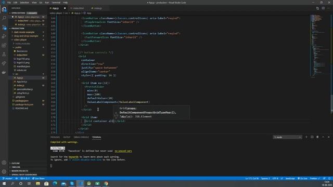Kill the terminal with the trash icon

(317, 137)
